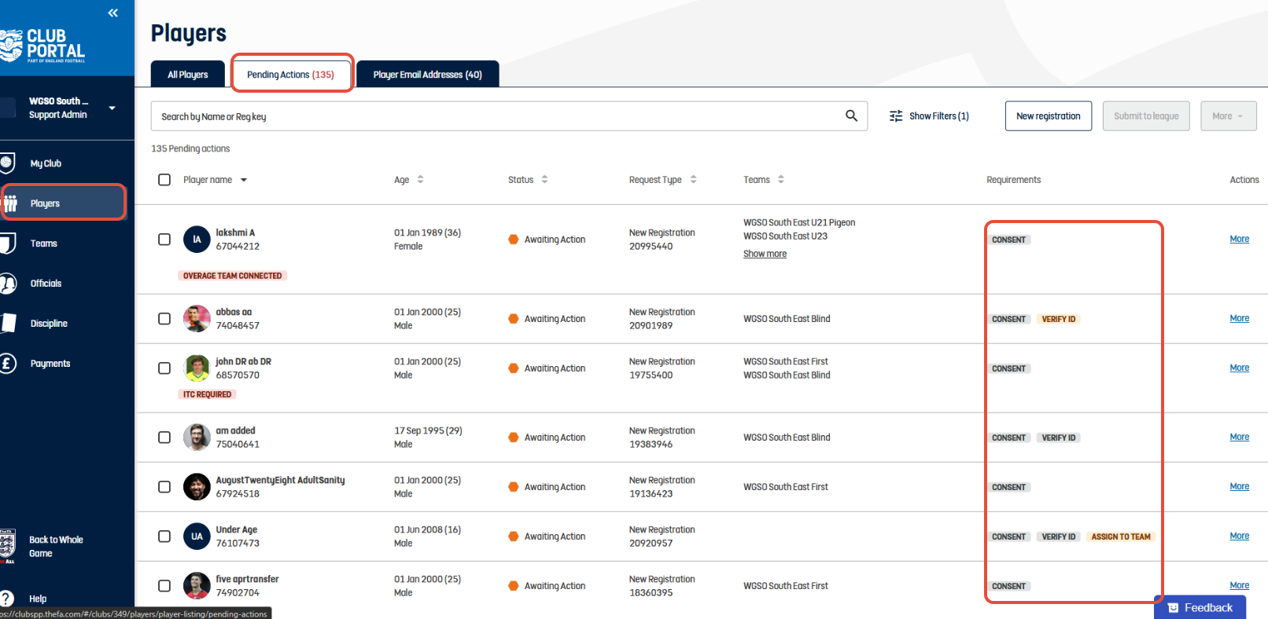Collapse the sidebar with double chevron icon
This screenshot has height=619, width=1268.
pos(113,13)
